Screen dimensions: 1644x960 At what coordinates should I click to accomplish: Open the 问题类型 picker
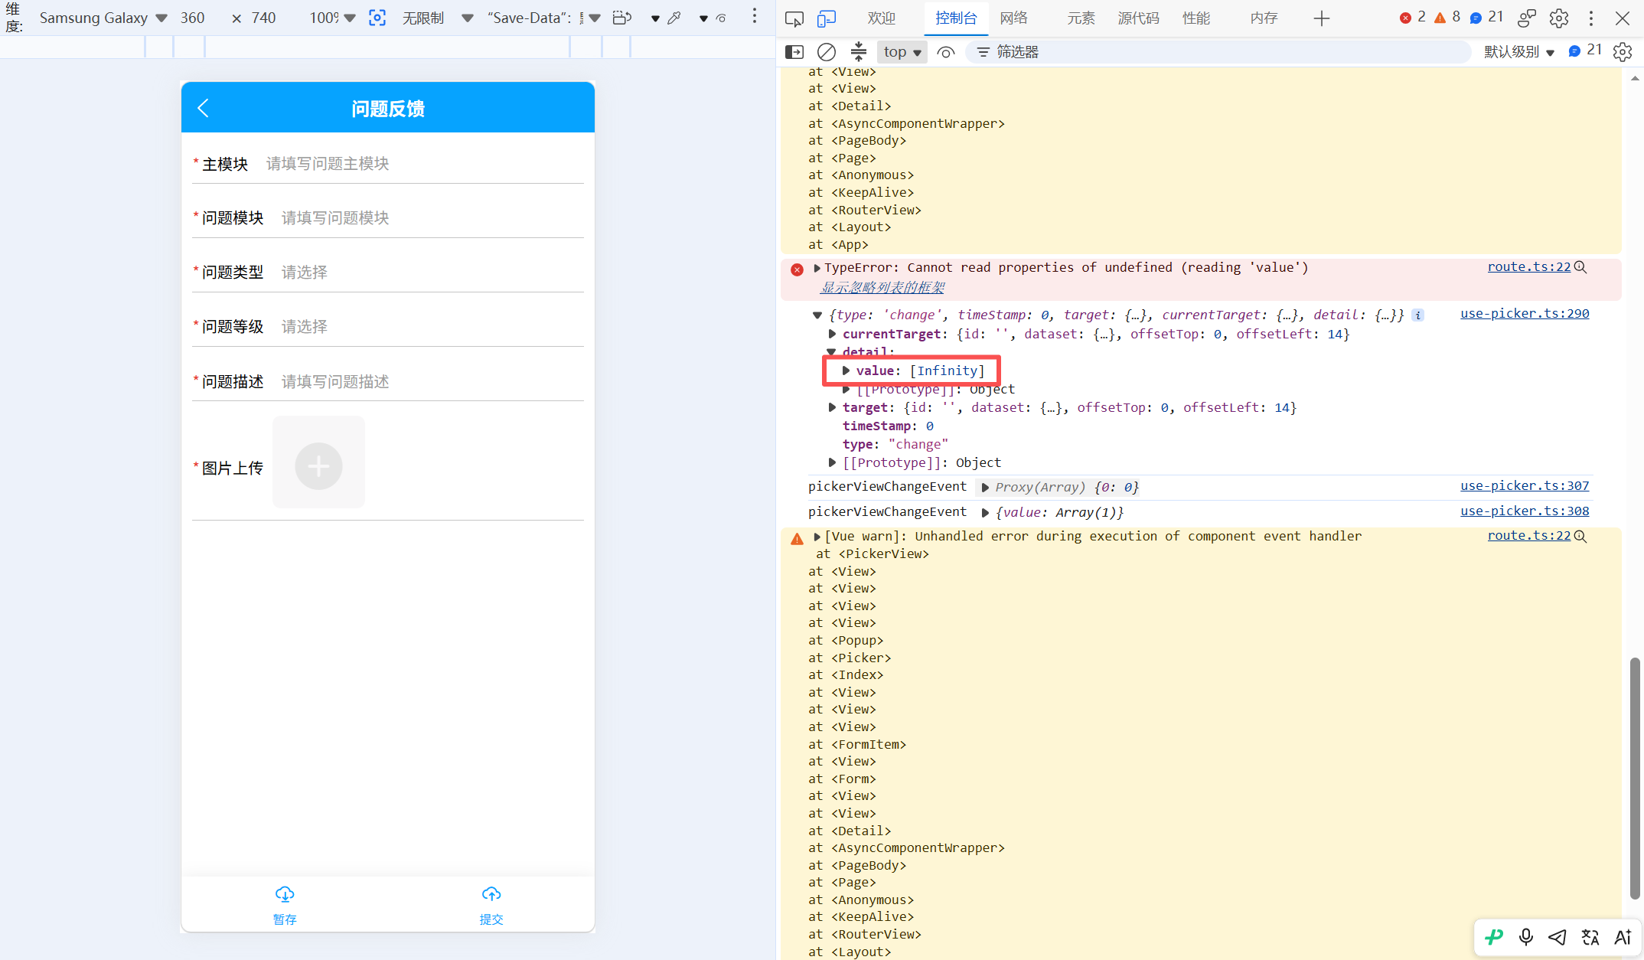[x=432, y=272]
